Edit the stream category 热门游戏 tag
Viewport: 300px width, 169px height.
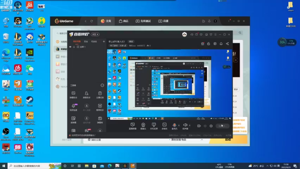coord(118,45)
